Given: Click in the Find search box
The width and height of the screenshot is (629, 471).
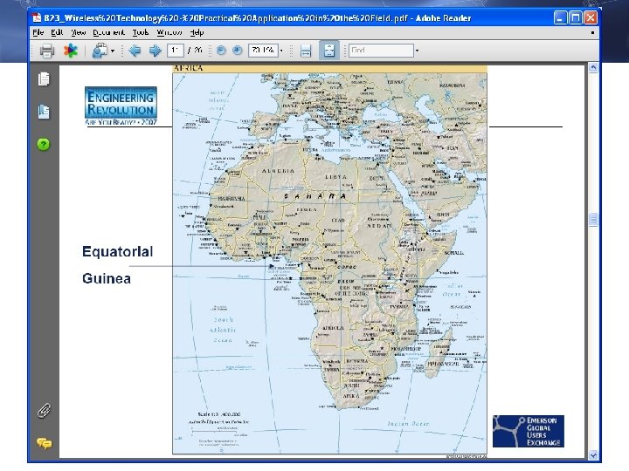Looking at the screenshot, I should point(381,51).
